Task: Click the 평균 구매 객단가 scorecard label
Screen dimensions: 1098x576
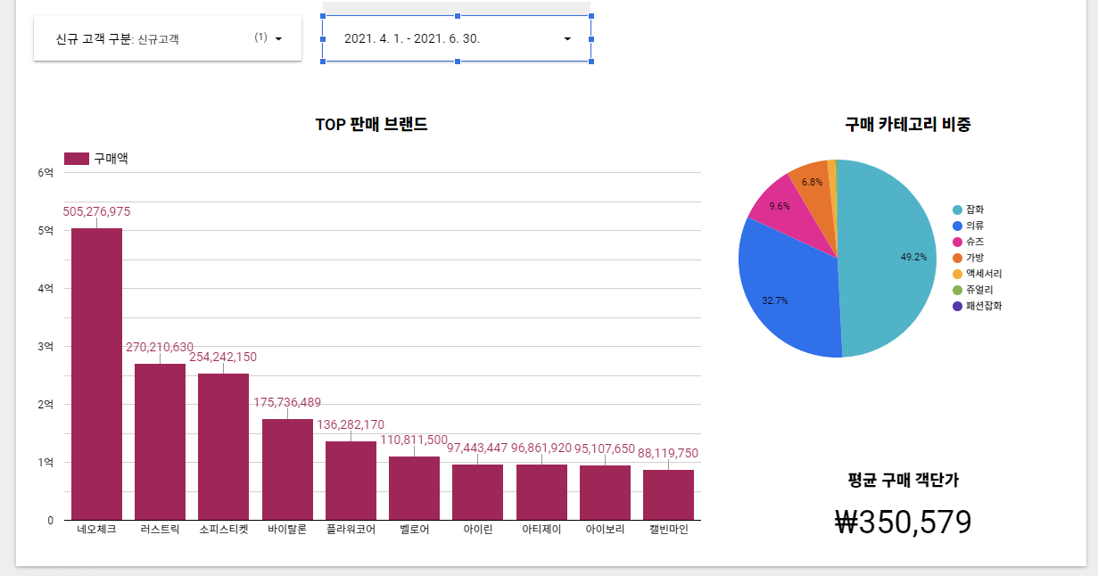Action: coord(903,480)
